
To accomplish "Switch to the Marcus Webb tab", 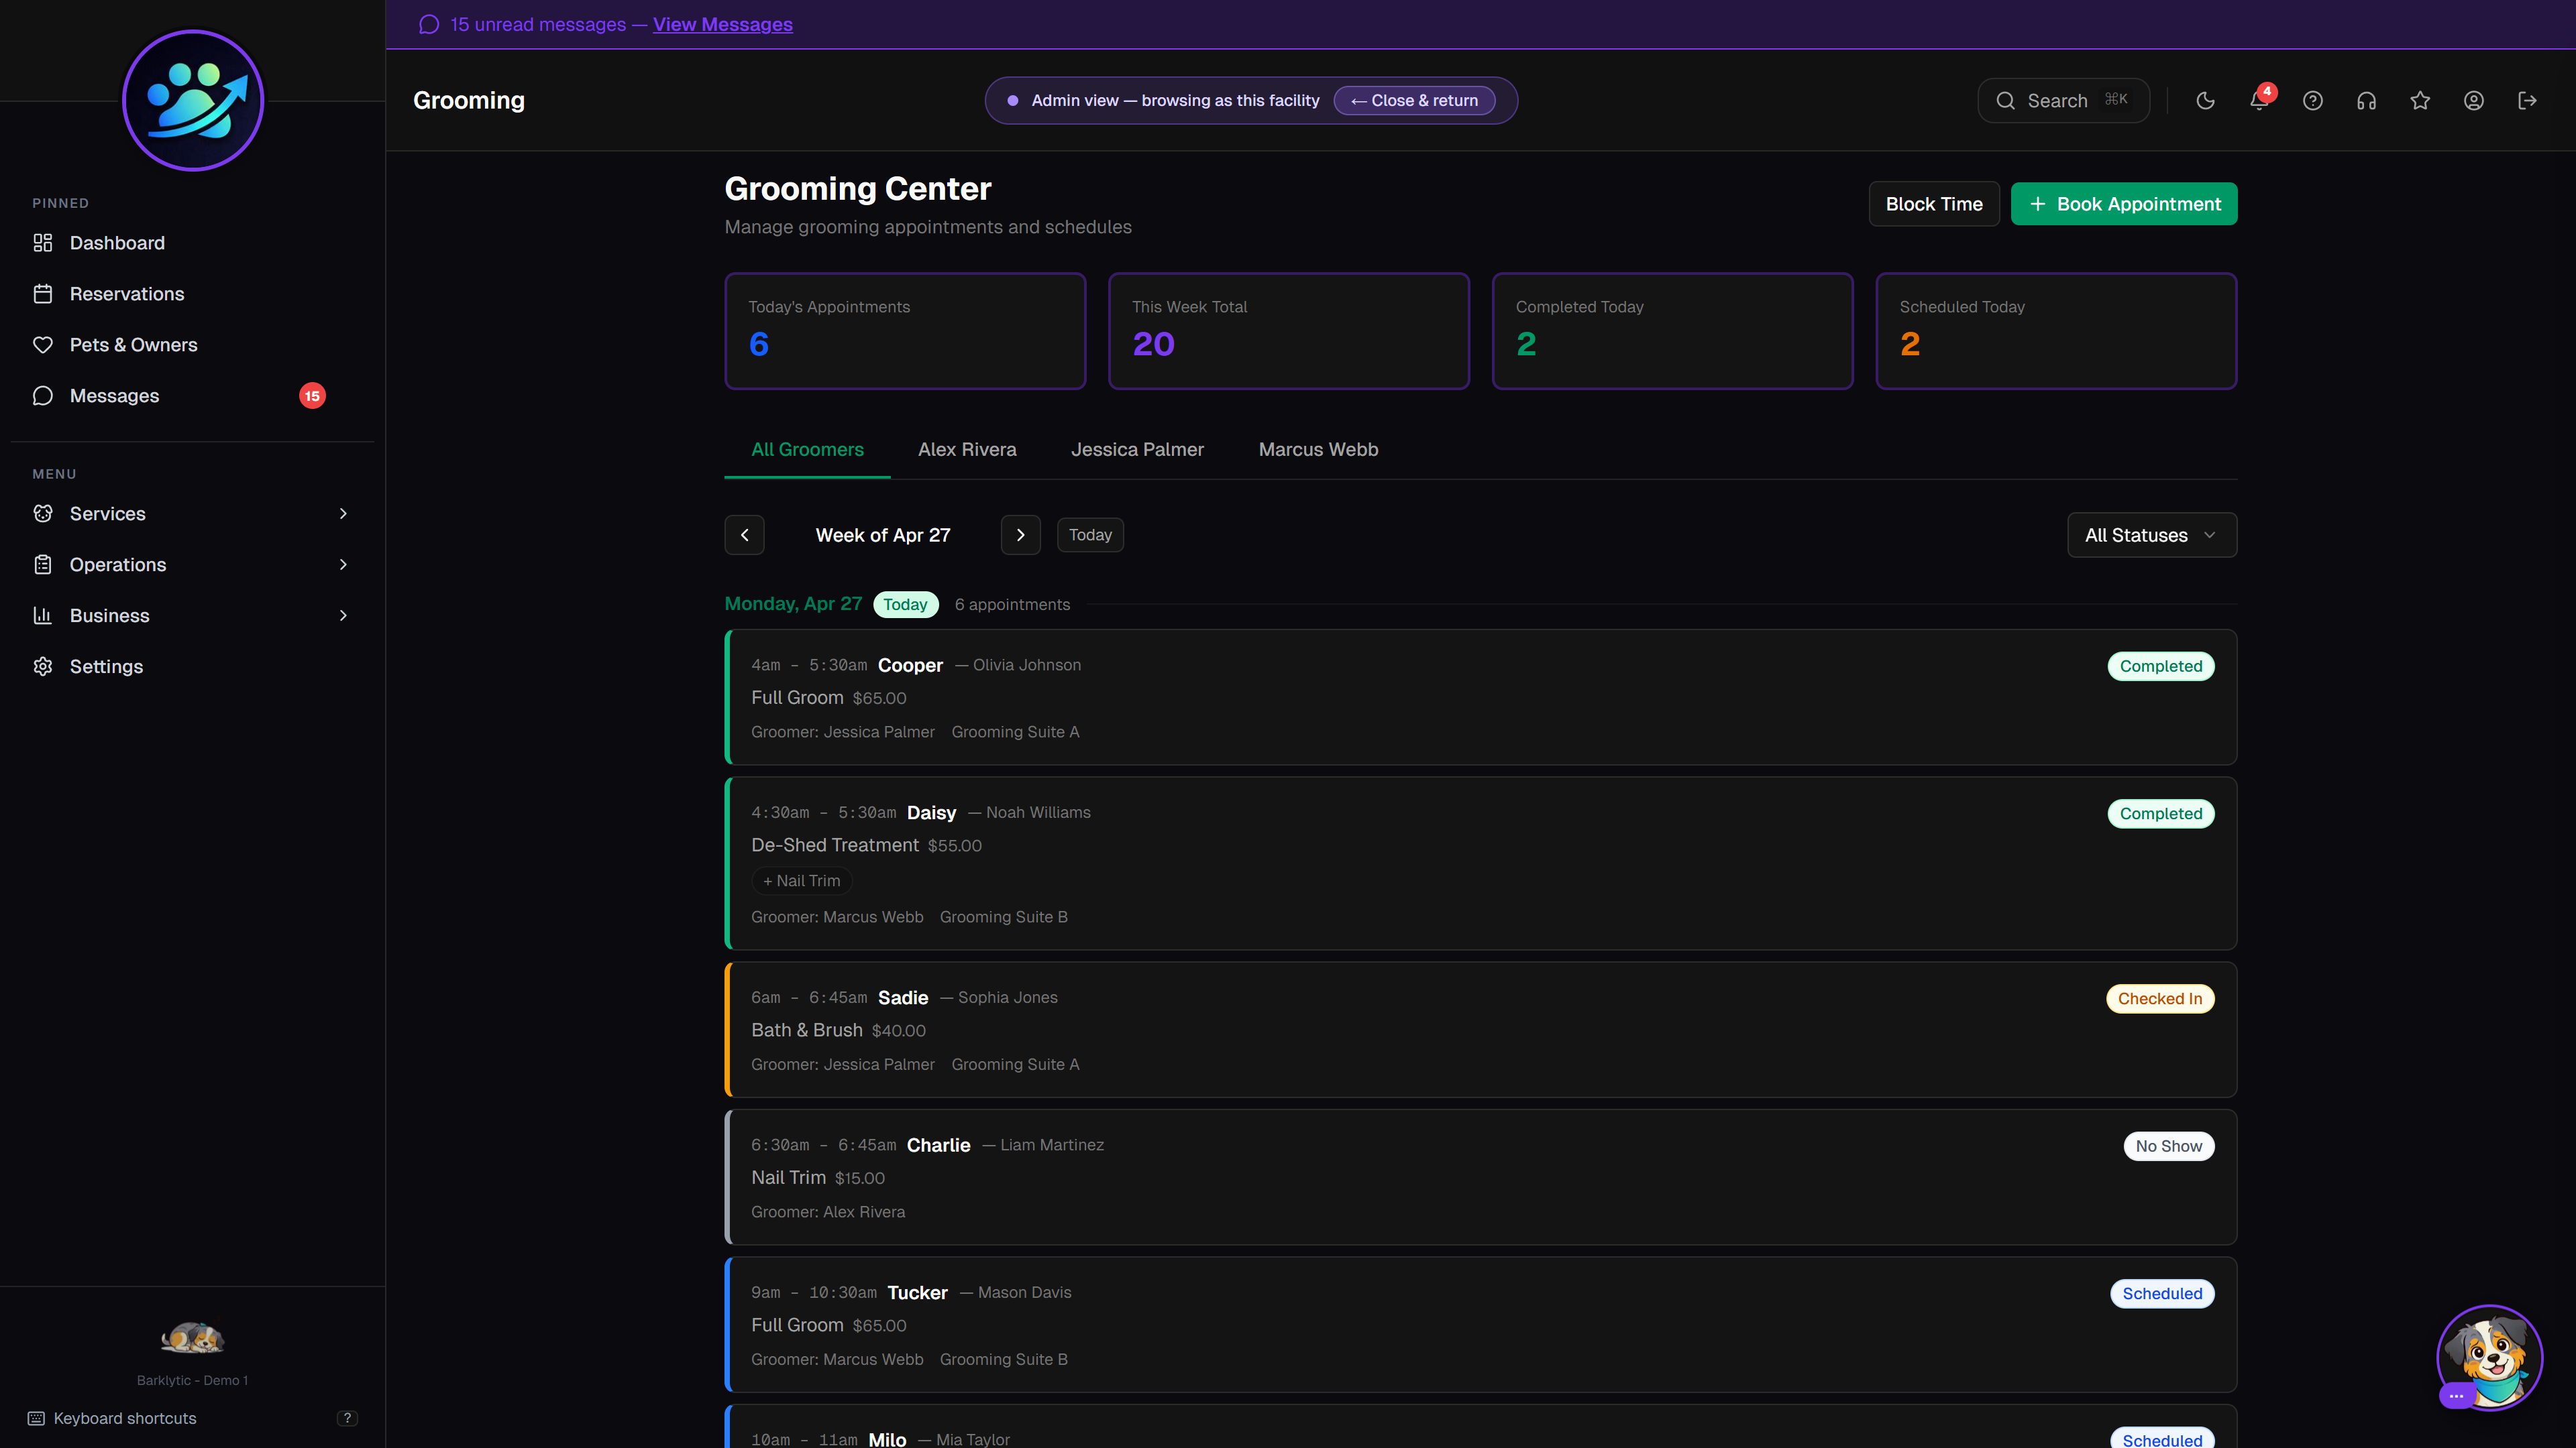I will pyautogui.click(x=1318, y=450).
